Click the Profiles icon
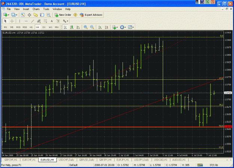This screenshot has height=168, width=234. coord(13,15)
